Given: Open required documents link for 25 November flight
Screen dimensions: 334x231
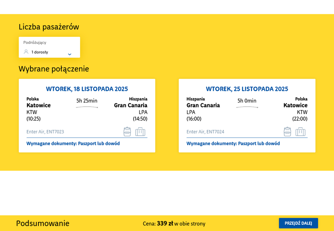Looking at the screenshot, I should (x=233, y=144).
